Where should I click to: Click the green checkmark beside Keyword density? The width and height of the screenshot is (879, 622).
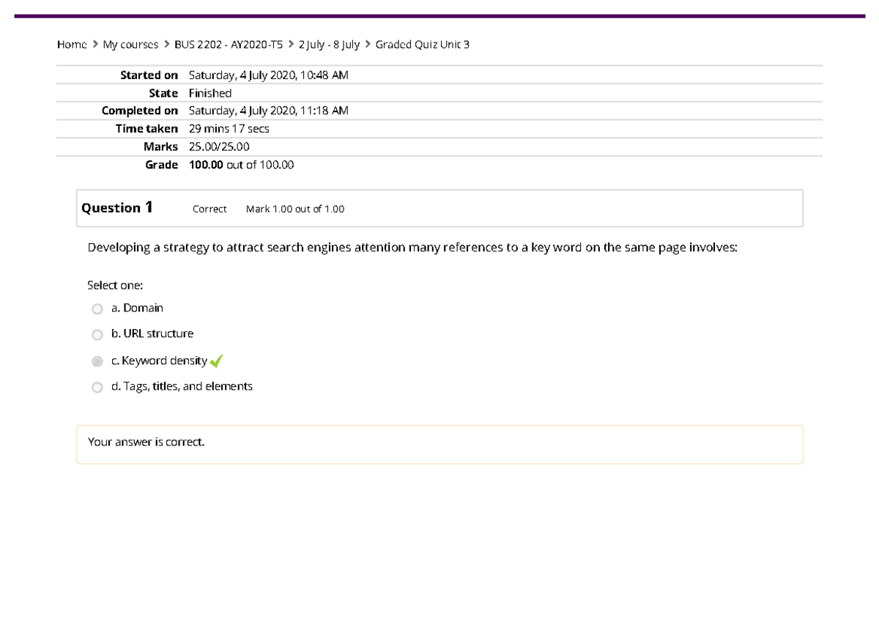coord(215,360)
